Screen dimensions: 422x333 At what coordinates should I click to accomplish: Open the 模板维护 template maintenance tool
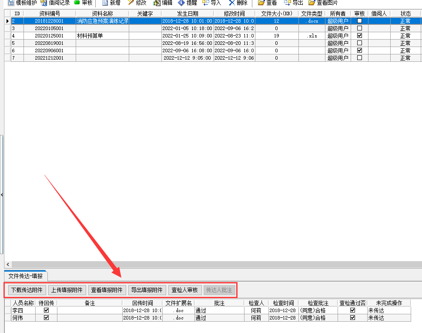click(23, 3)
